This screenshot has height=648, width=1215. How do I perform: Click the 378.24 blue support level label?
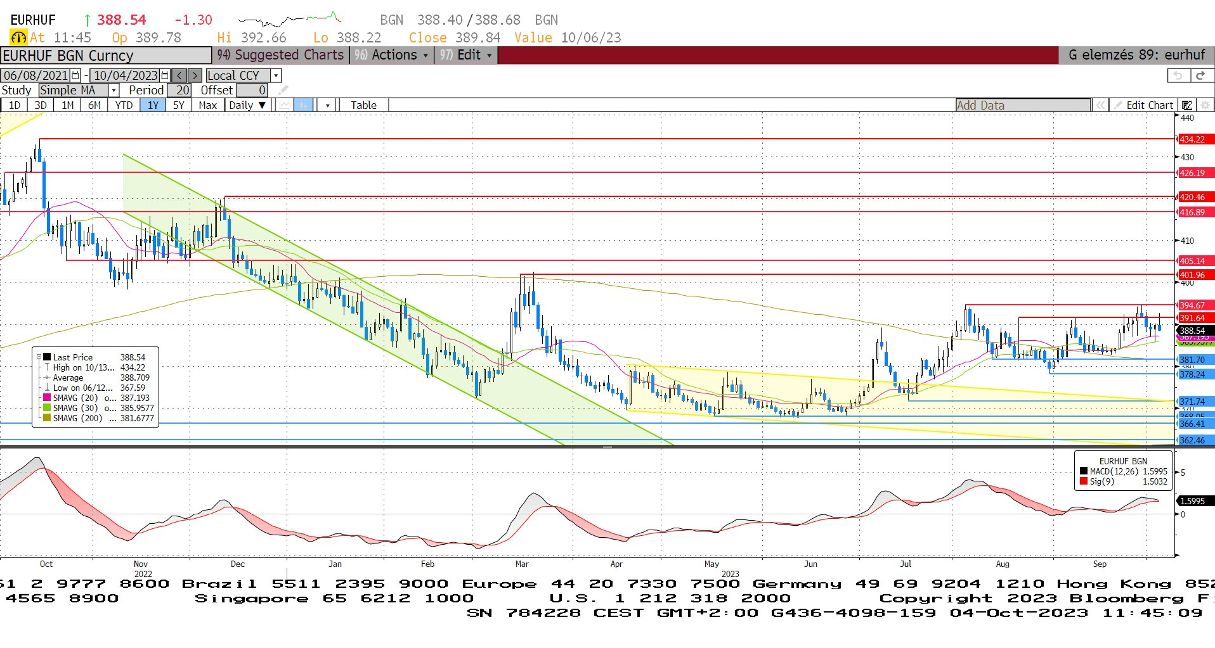[x=1195, y=374]
